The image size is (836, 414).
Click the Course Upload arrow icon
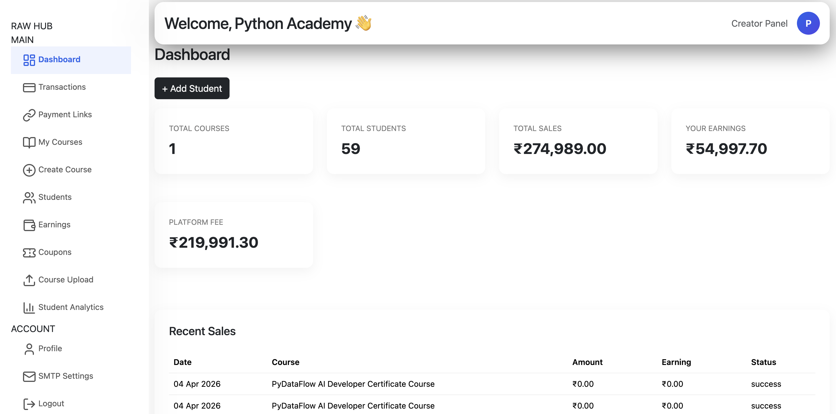(x=29, y=280)
